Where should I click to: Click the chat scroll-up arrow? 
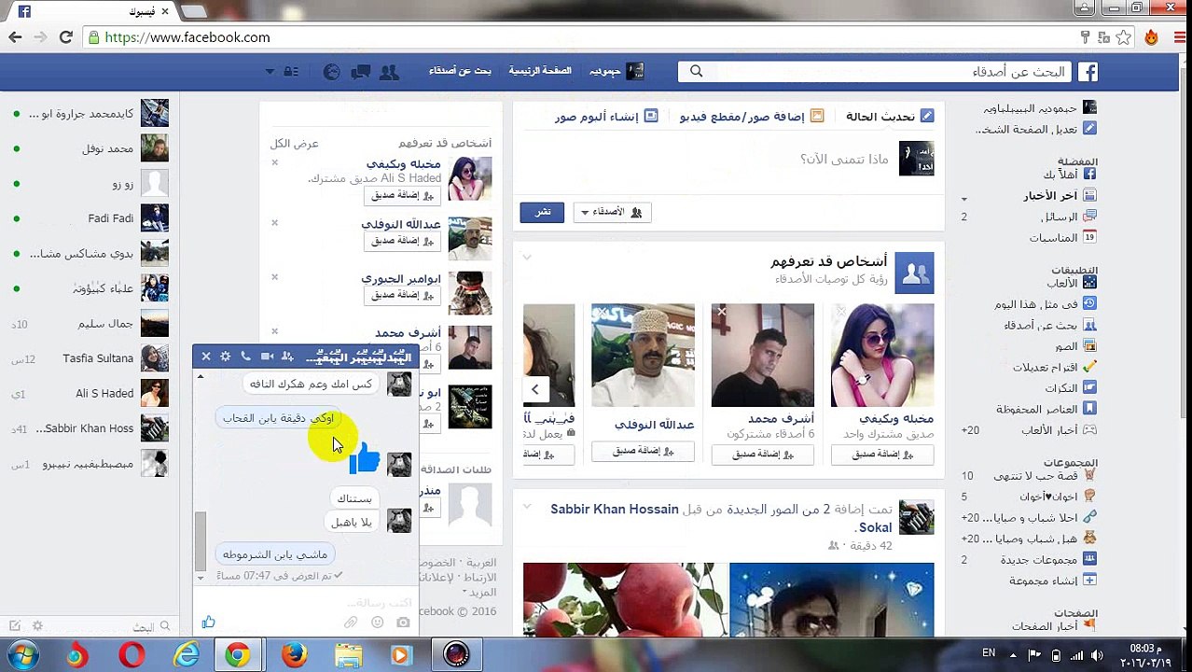coord(201,377)
